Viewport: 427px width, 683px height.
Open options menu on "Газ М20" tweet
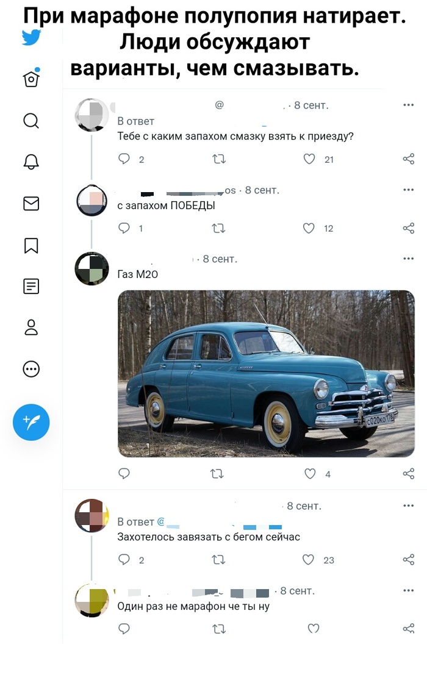[x=409, y=259]
